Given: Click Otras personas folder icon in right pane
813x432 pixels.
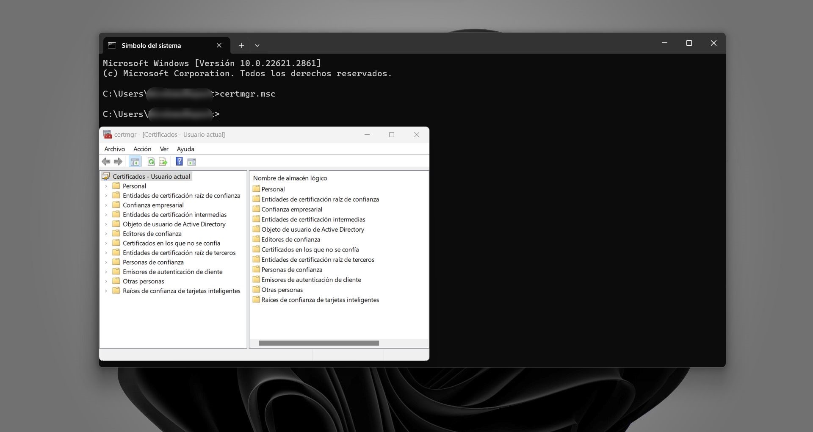Looking at the screenshot, I should click(256, 289).
